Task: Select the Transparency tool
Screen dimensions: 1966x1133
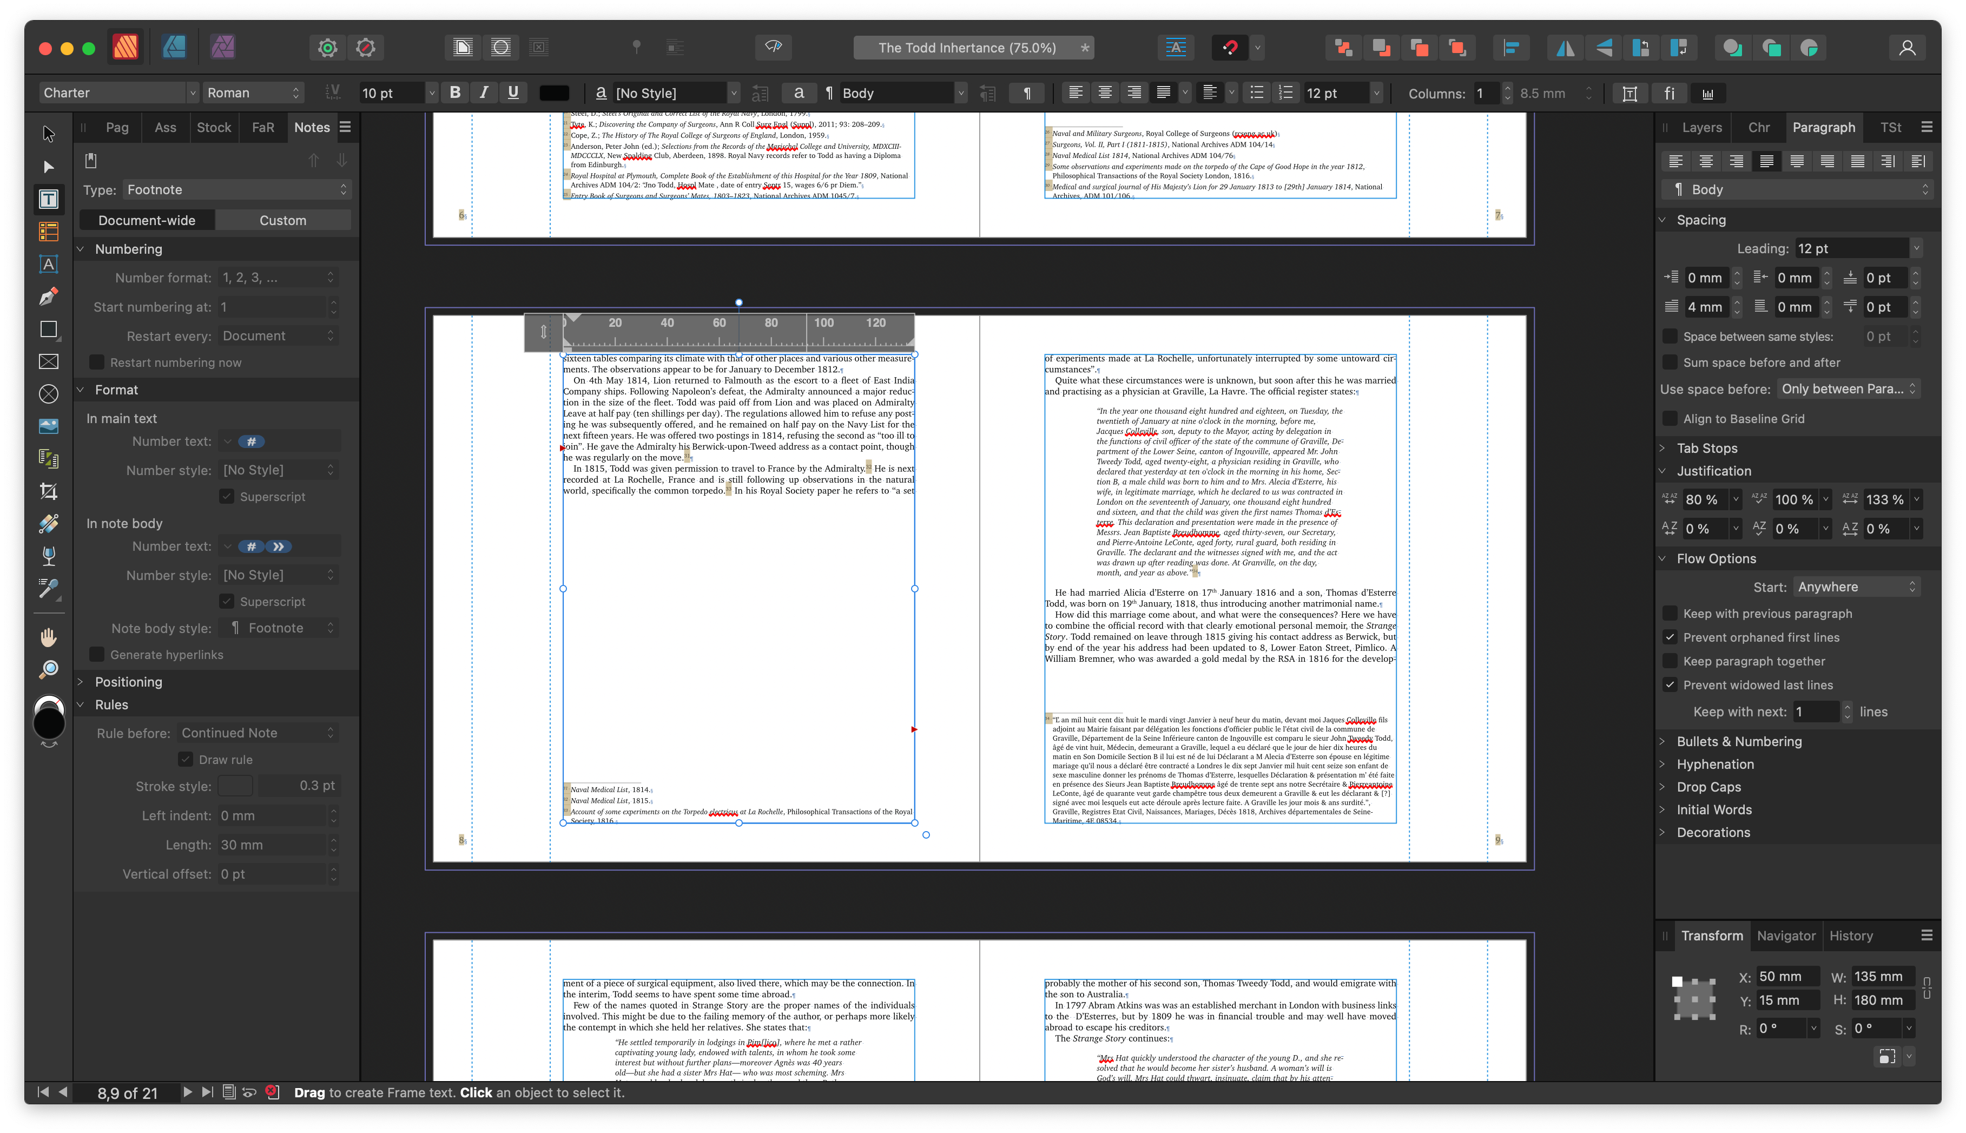Action: pyautogui.click(x=48, y=556)
